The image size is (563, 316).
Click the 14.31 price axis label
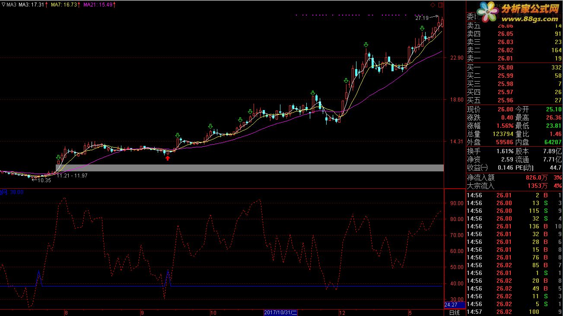[x=456, y=142]
